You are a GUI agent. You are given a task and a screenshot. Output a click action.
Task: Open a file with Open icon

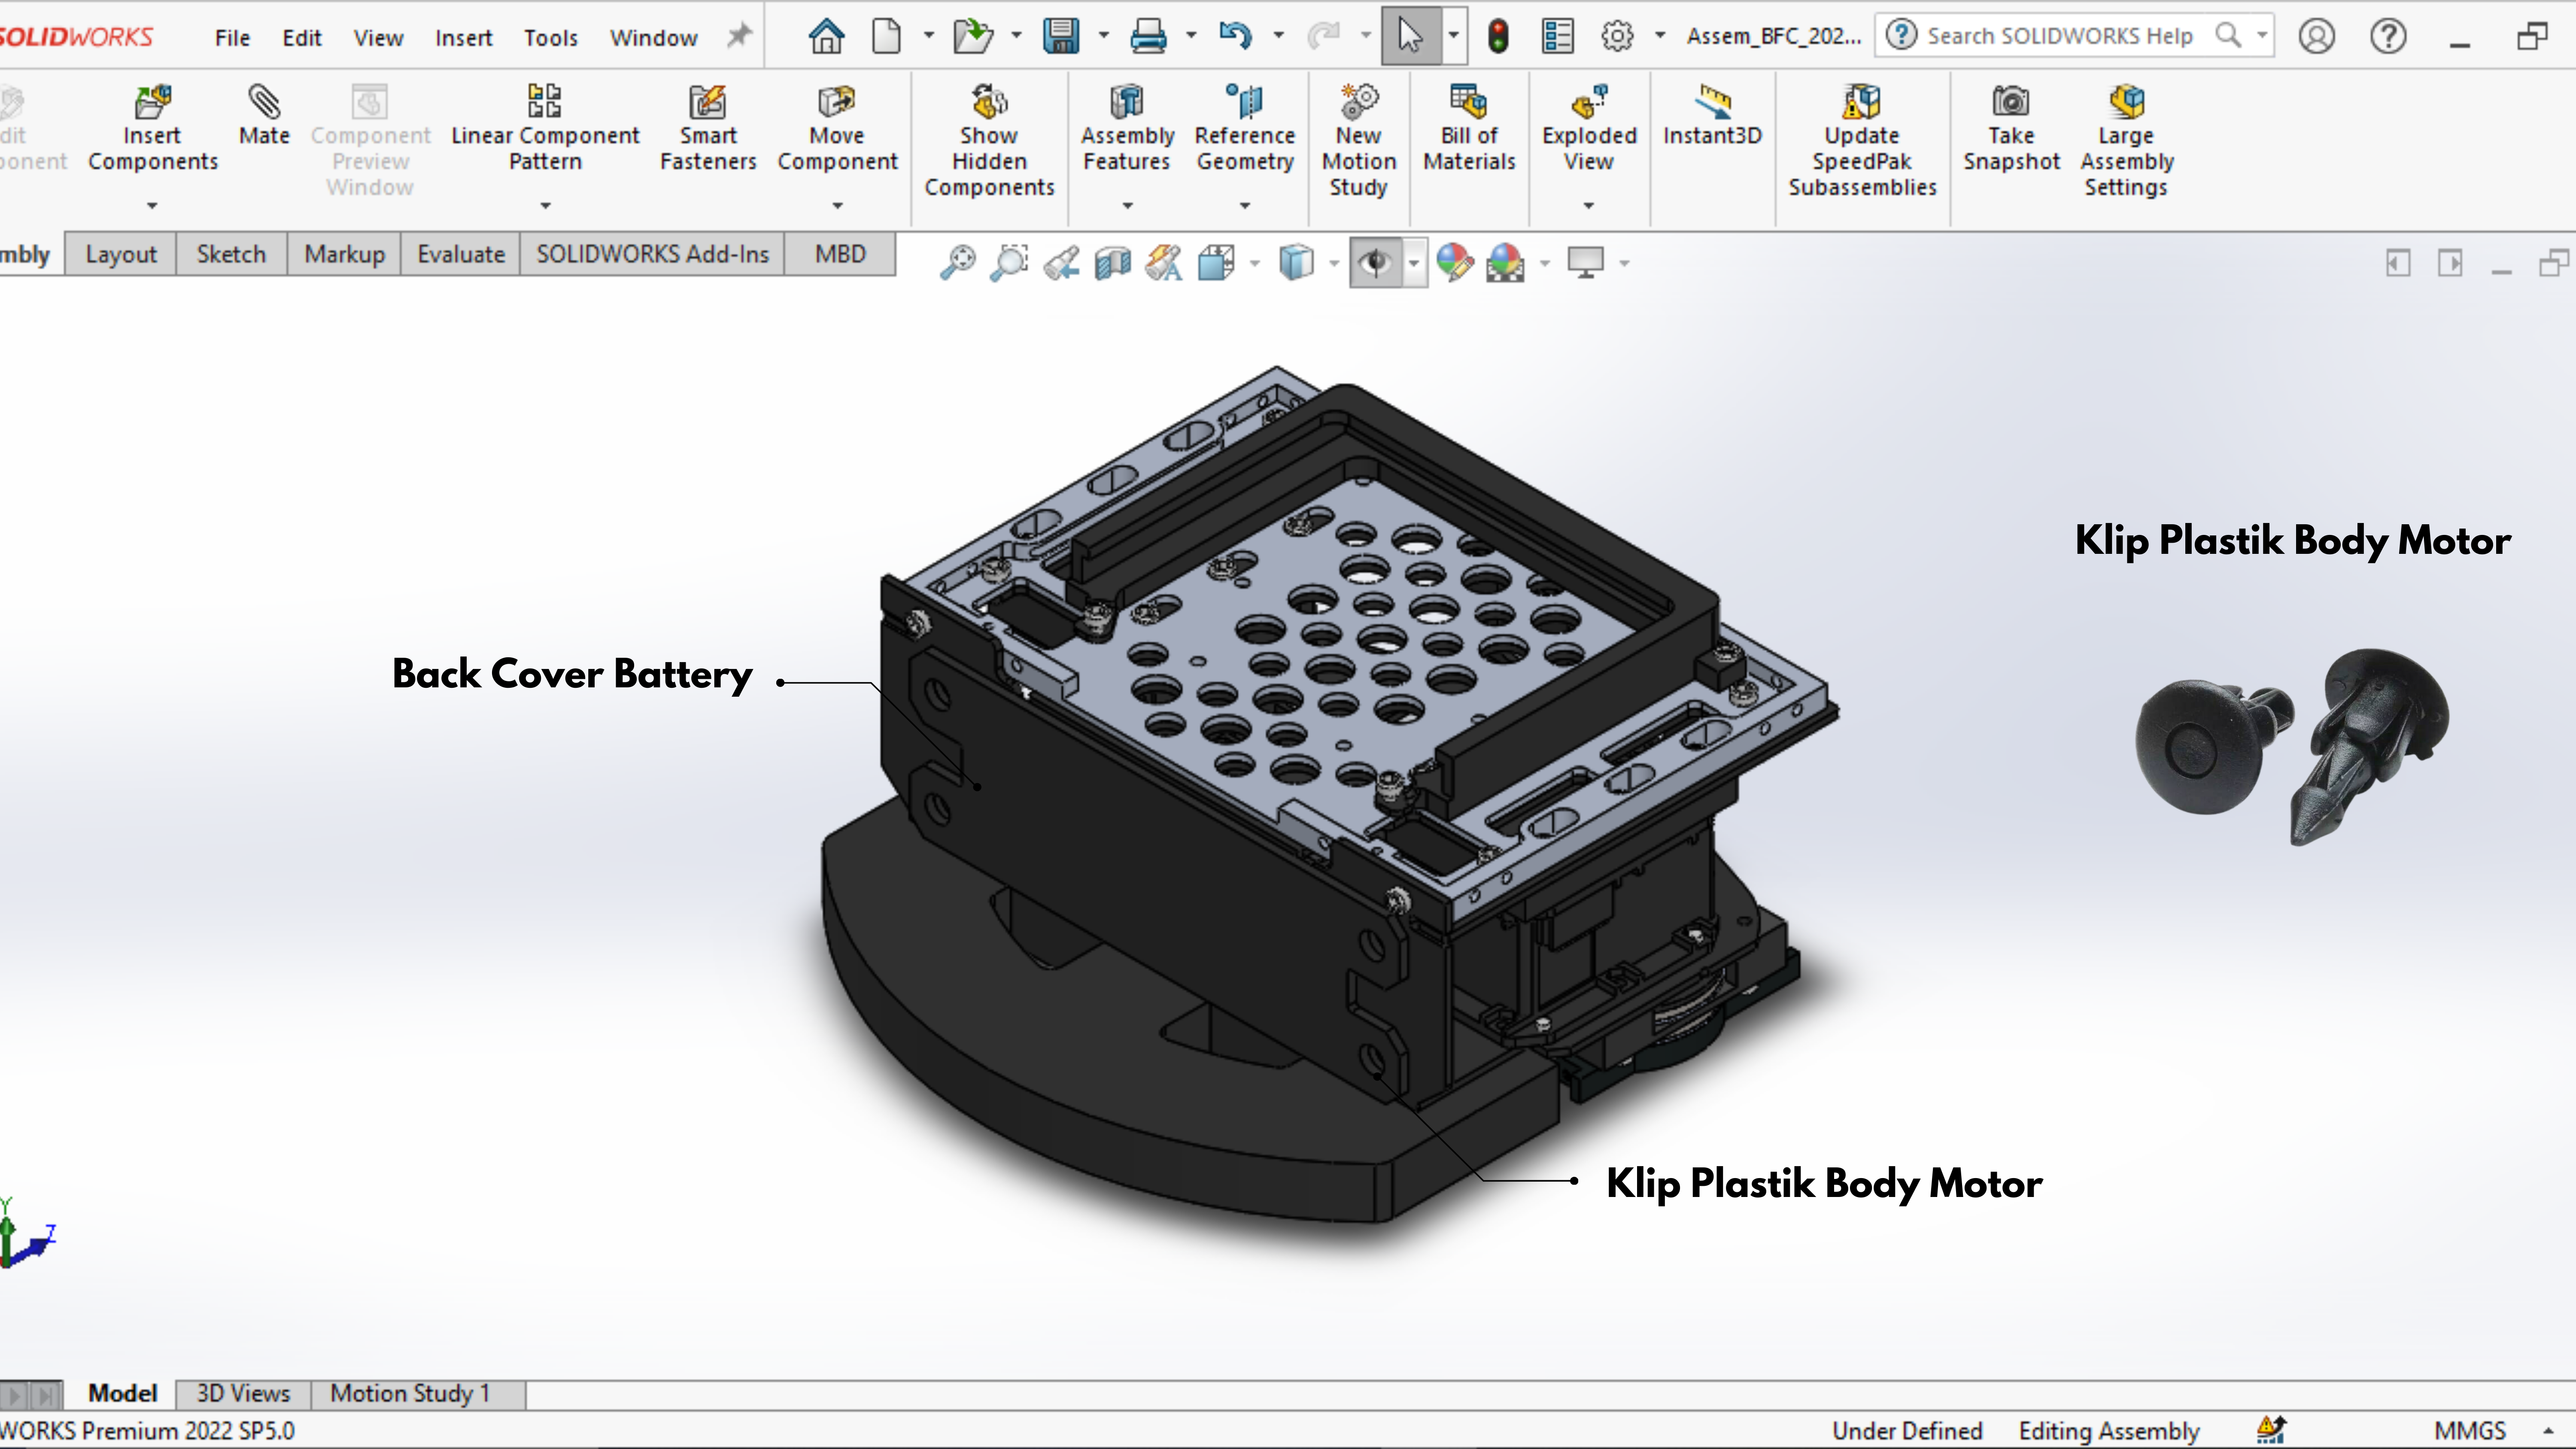click(972, 36)
